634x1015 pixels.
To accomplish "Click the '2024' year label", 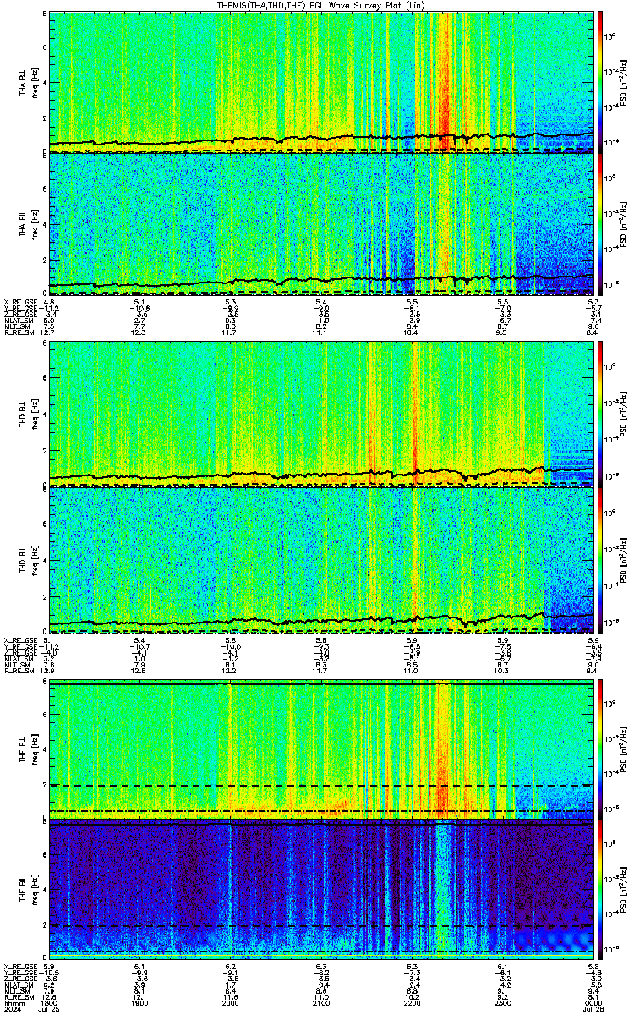I will coord(12,1008).
